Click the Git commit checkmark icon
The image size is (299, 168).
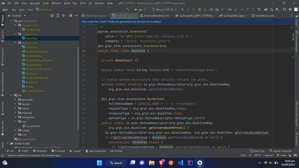pyautogui.click(x=242, y=10)
